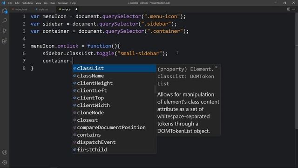Open the View menu
Viewport: 298px width, 168px height.
[38, 3]
